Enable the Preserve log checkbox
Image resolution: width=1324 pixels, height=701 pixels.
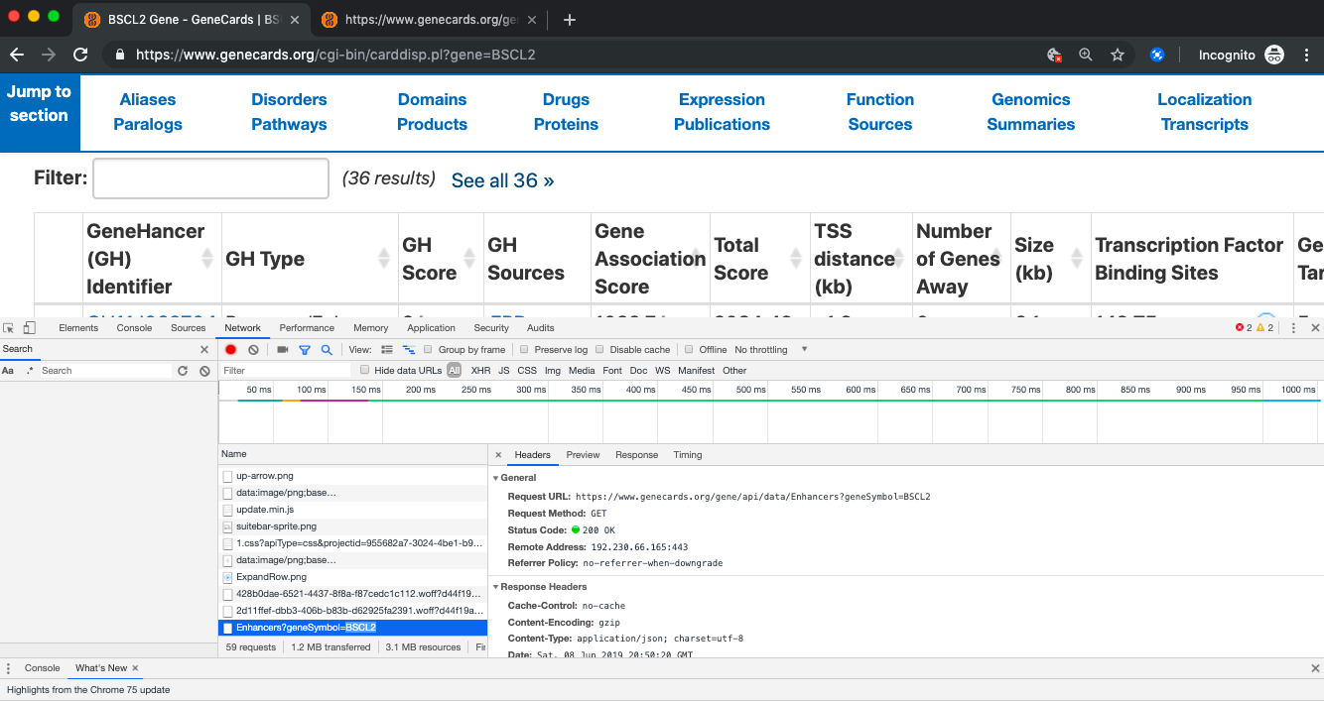pos(528,350)
